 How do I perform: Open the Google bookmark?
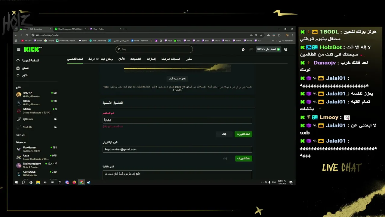coord(49,41)
